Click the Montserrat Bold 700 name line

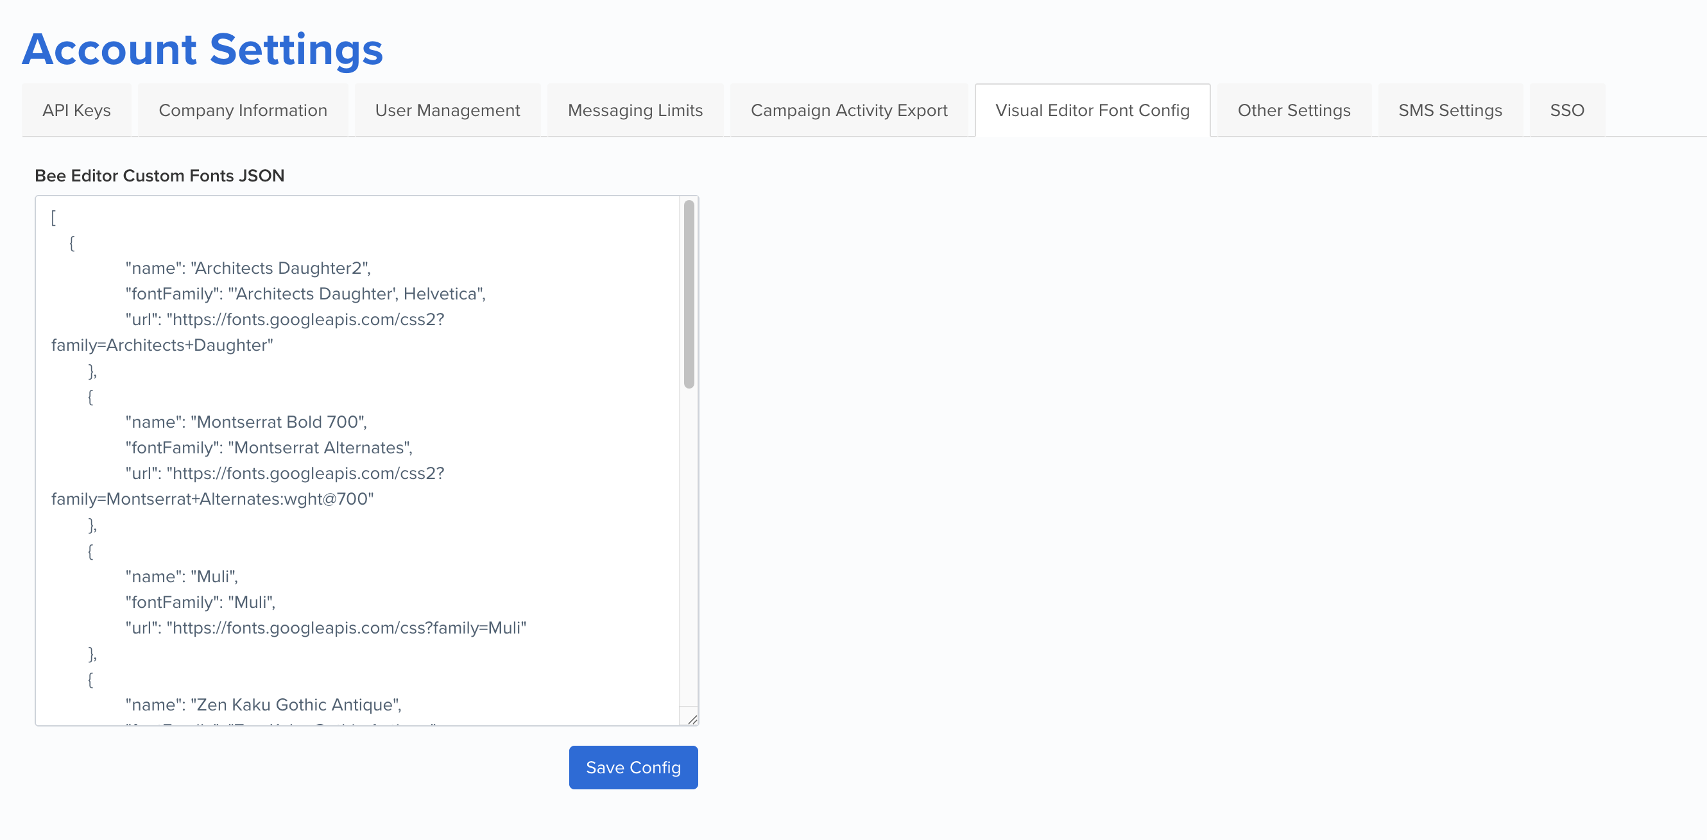click(x=245, y=421)
